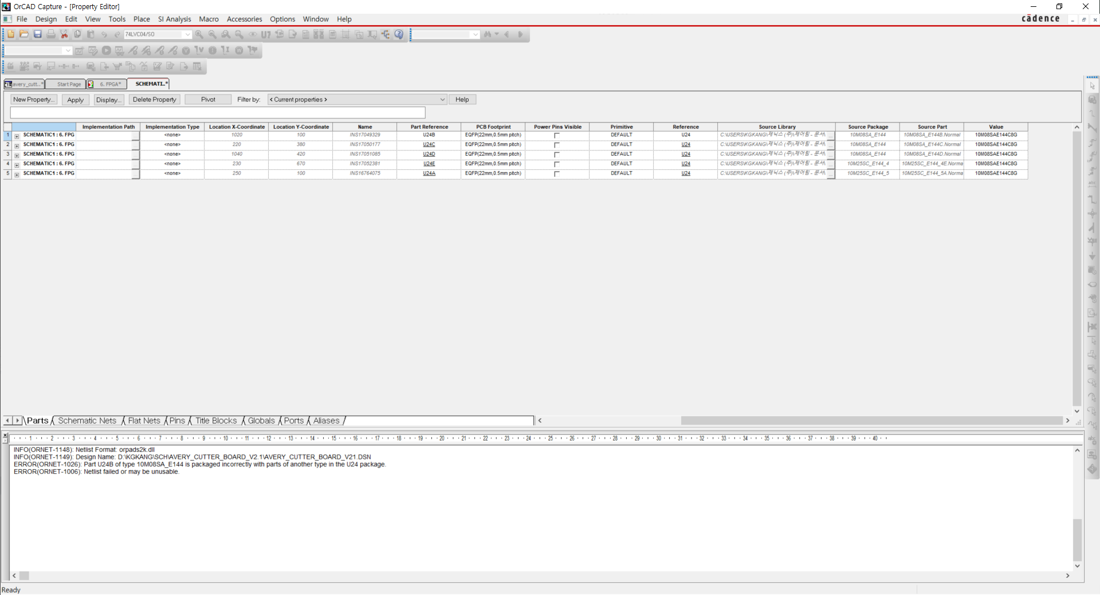Click the Print toolbar icon

coord(51,34)
